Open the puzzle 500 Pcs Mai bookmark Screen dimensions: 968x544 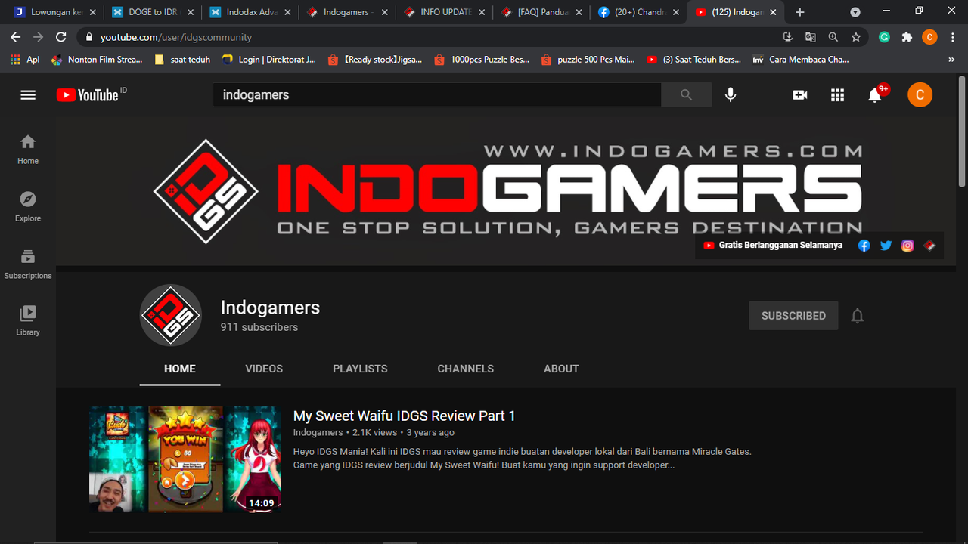pos(588,59)
